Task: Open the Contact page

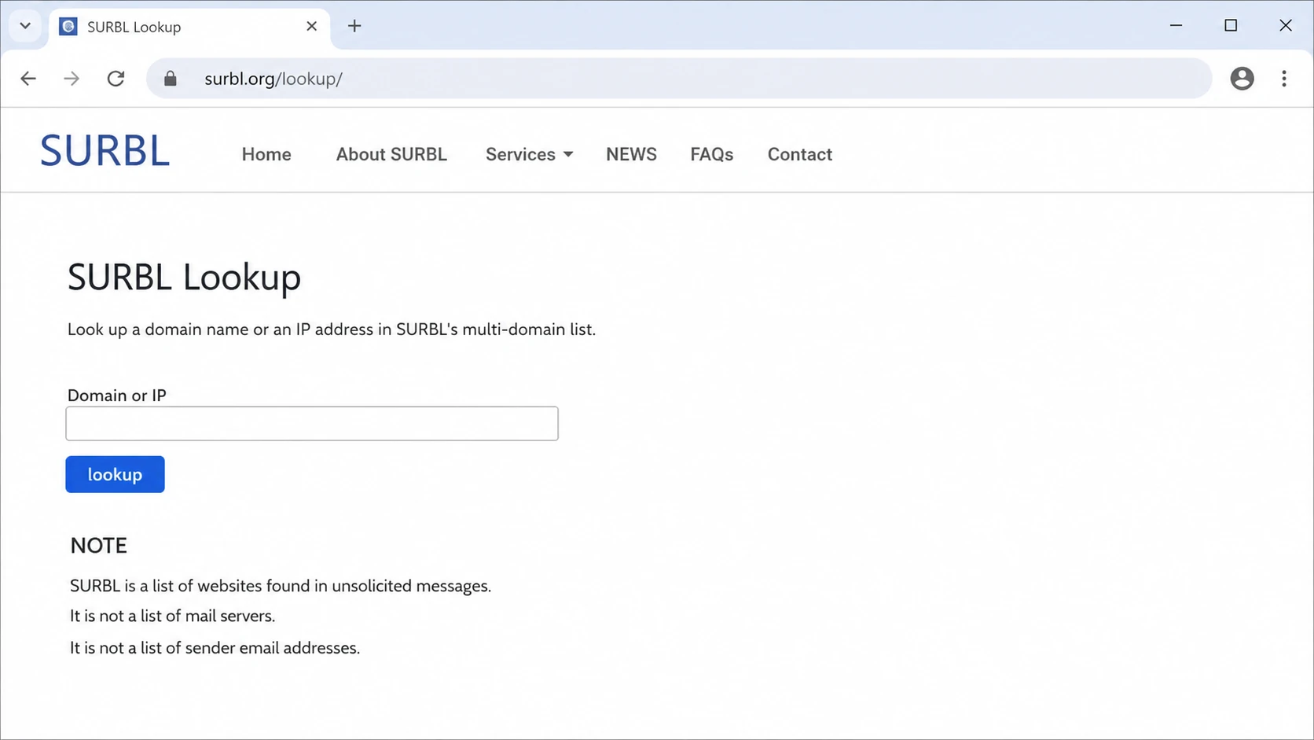Action: click(x=799, y=154)
